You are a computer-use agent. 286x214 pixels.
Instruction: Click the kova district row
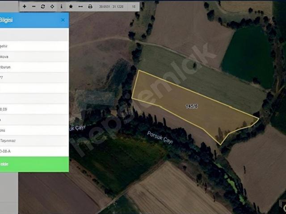[34, 57]
